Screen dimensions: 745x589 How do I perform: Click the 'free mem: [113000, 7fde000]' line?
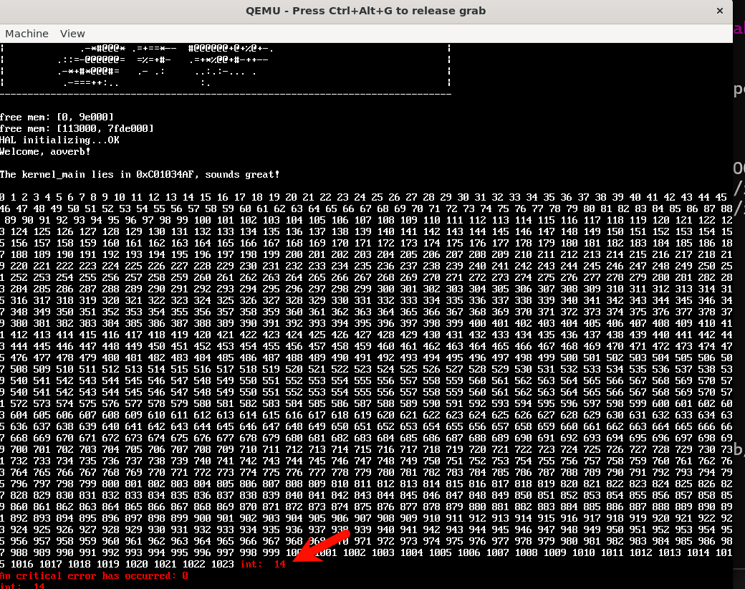point(77,128)
